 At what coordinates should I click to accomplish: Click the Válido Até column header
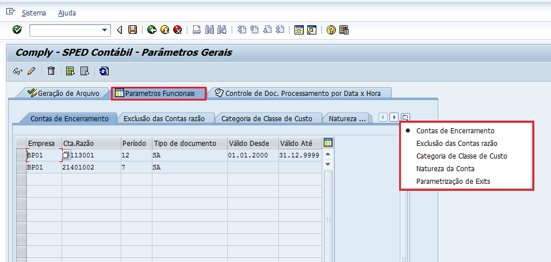pos(300,143)
